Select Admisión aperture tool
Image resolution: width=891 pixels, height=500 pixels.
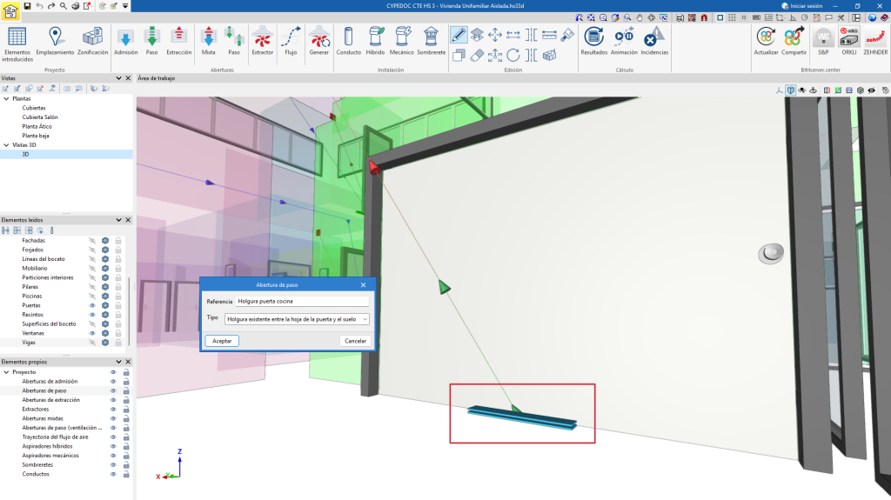(125, 41)
